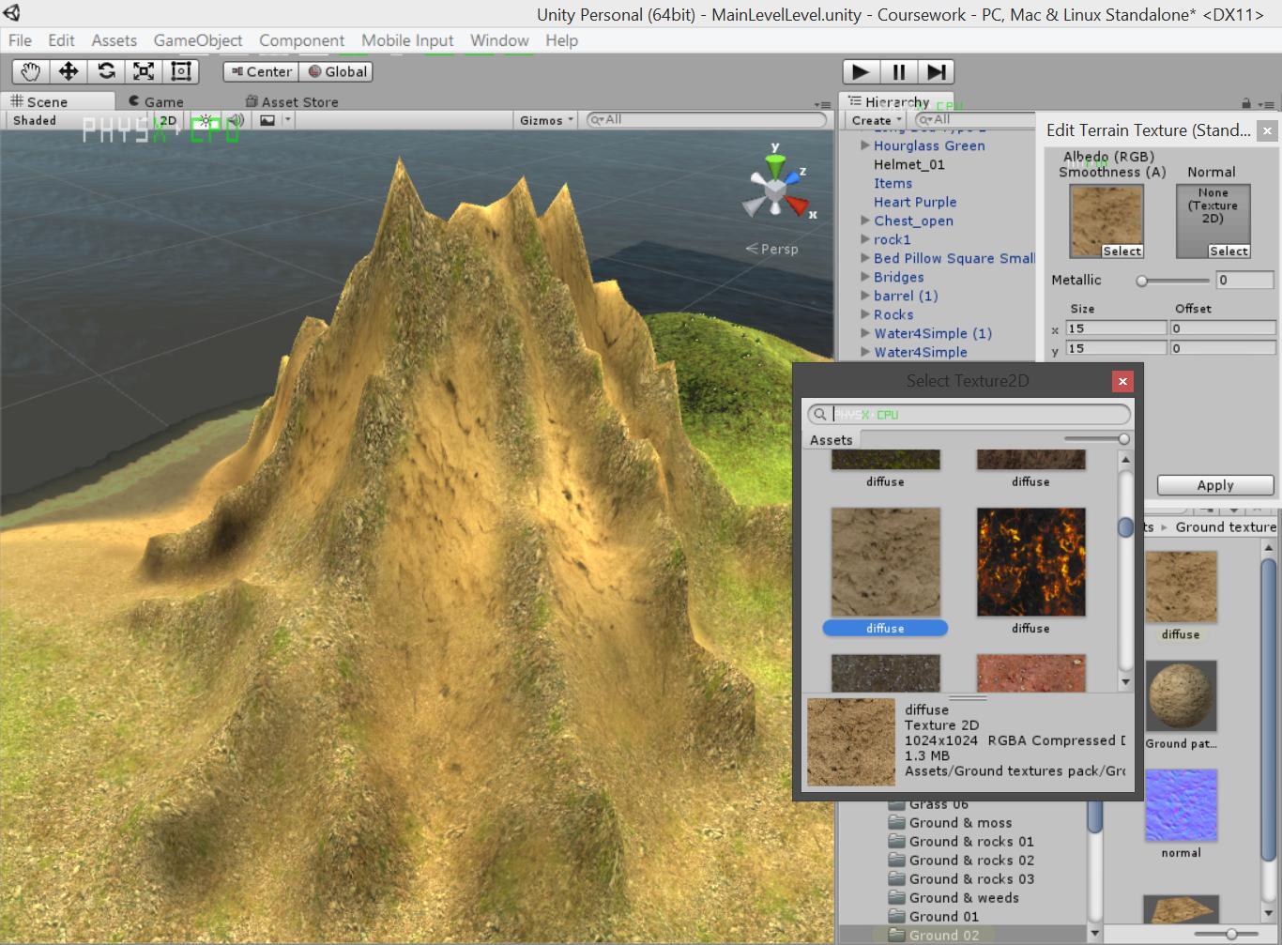
Task: Click the Pause button
Action: 898,72
